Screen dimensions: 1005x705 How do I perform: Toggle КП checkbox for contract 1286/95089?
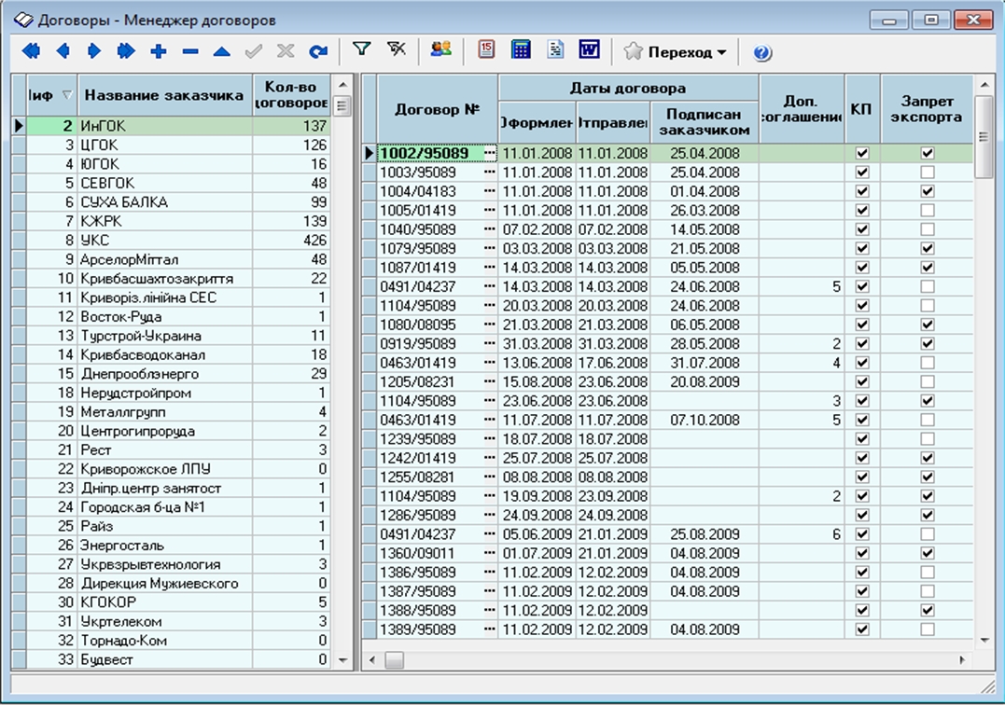(862, 515)
